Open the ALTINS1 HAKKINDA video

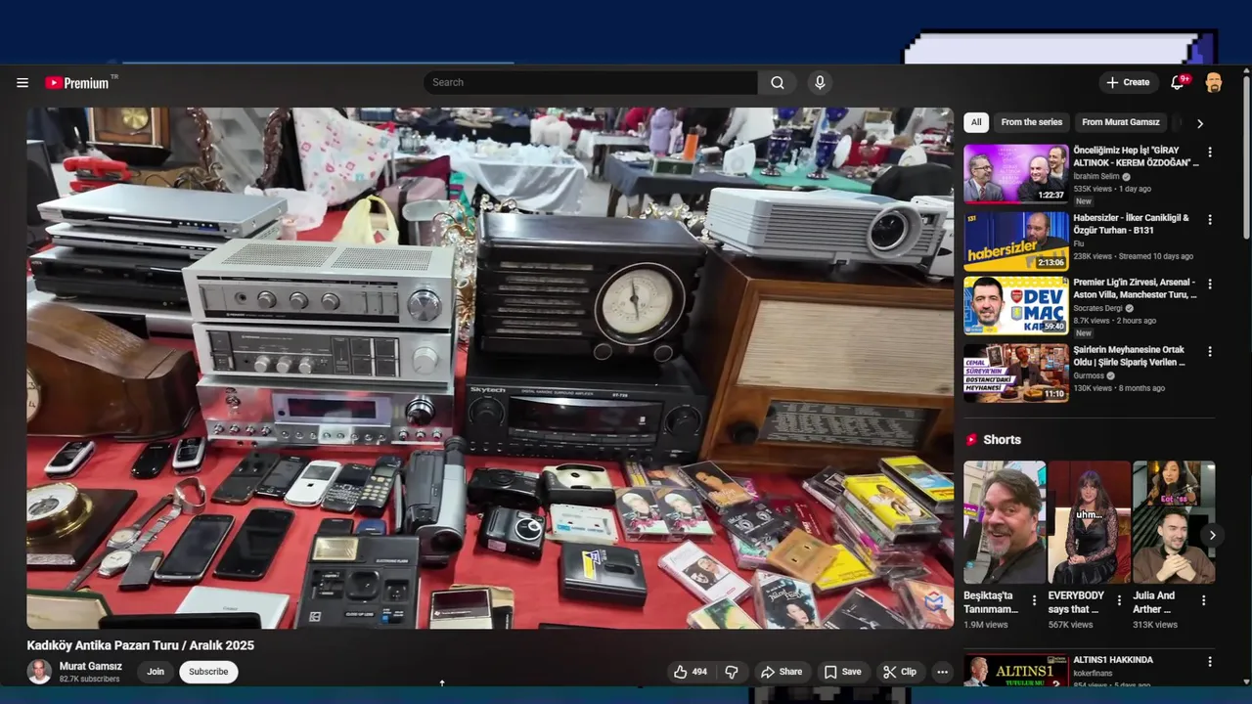click(1015, 671)
